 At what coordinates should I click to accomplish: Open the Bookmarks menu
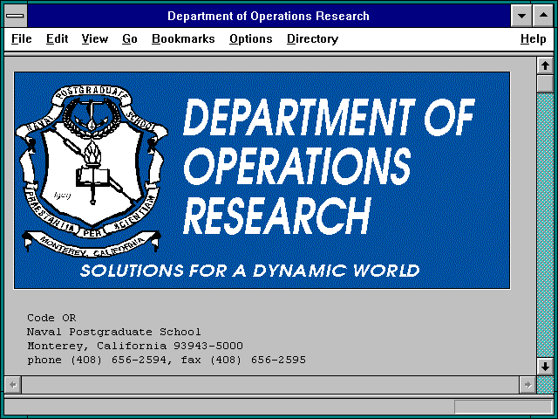click(183, 38)
